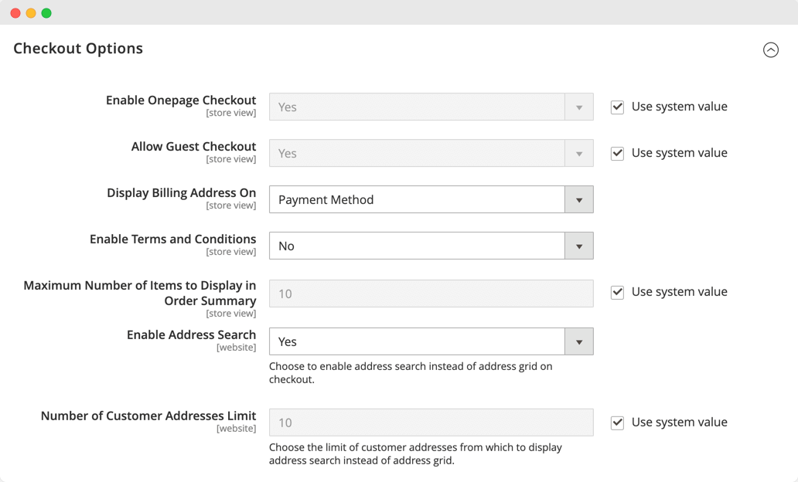Open the Enable Address Search dropdown
The width and height of the screenshot is (798, 482).
[431, 341]
